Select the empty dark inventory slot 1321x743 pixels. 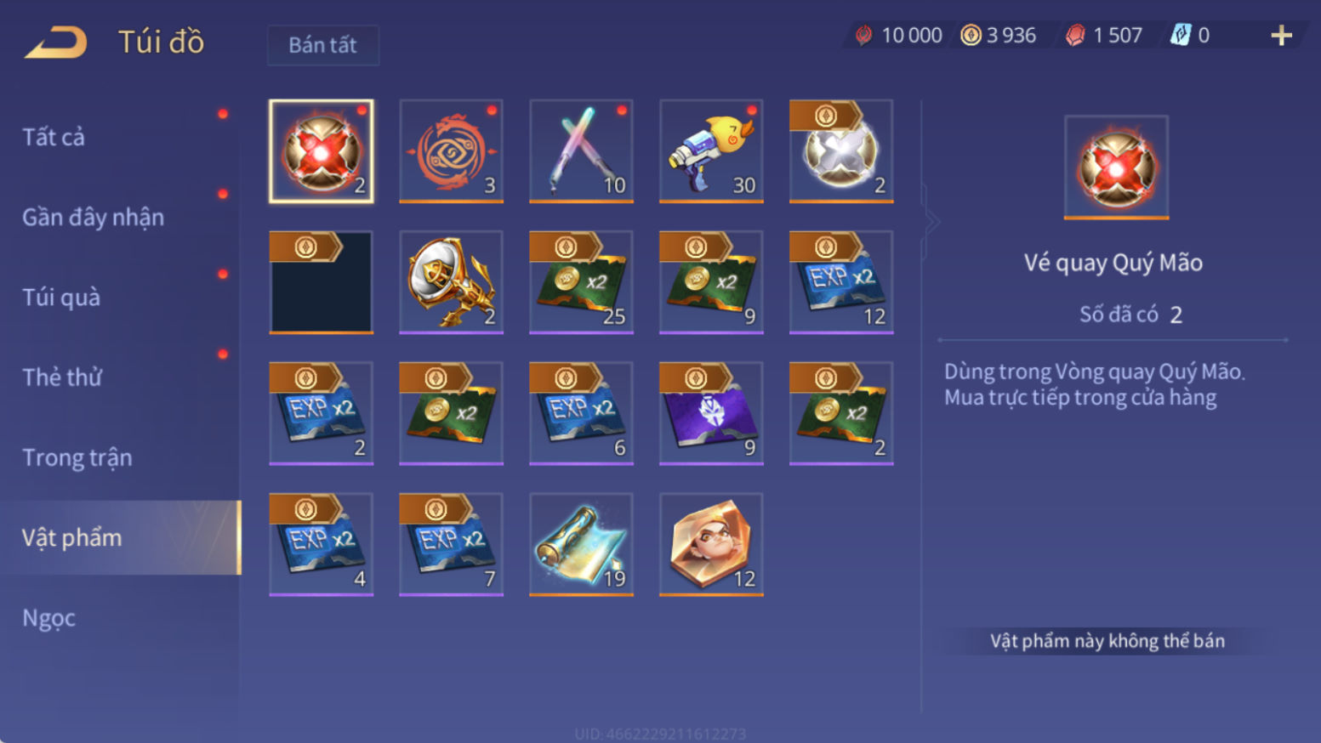(321, 282)
